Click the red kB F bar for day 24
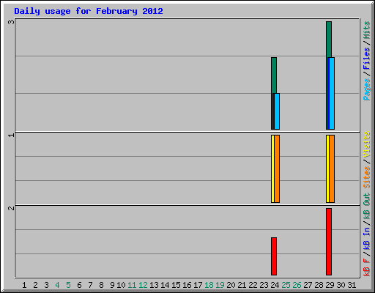The image size is (375, 293). click(x=274, y=256)
